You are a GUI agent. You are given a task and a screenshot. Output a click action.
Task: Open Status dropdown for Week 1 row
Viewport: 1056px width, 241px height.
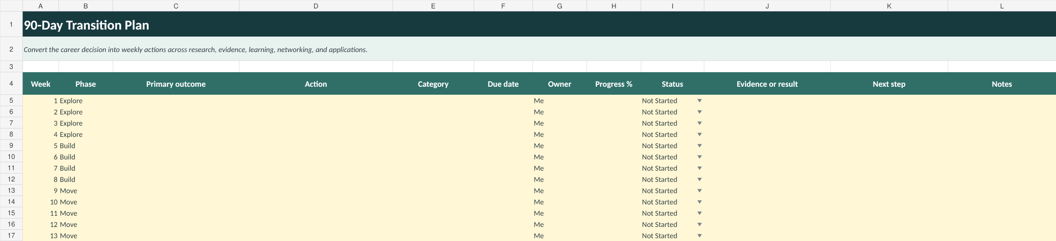(699, 101)
